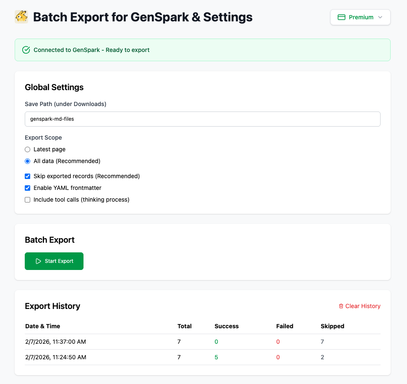Click the Start Export button
The image size is (407, 384).
54,261
